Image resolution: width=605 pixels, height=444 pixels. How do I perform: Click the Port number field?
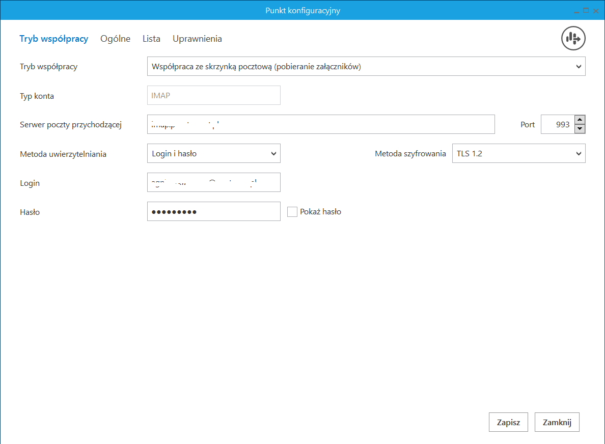557,124
